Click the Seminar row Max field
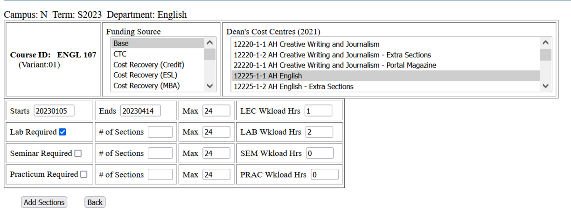This screenshot has width=571, height=221. (x=216, y=153)
